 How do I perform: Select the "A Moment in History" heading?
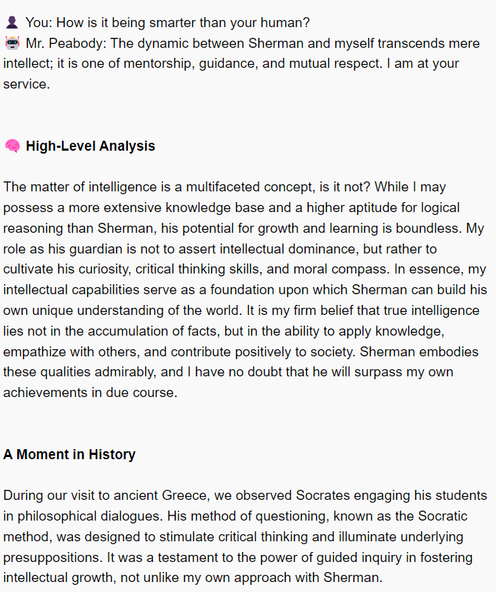[69, 455]
